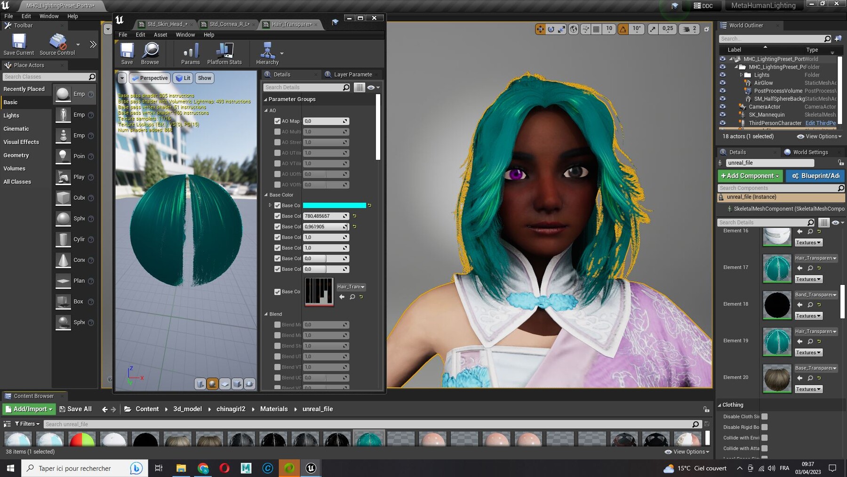Open cyan Base Color swatch picker

[x=335, y=205]
